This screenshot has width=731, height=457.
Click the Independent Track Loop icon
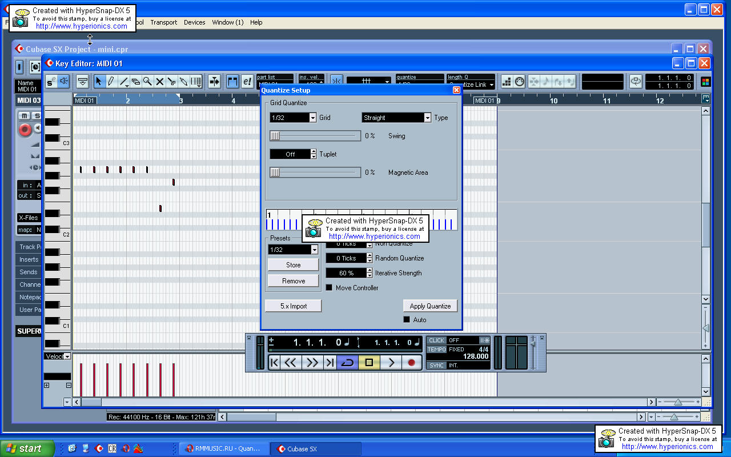tap(636, 82)
